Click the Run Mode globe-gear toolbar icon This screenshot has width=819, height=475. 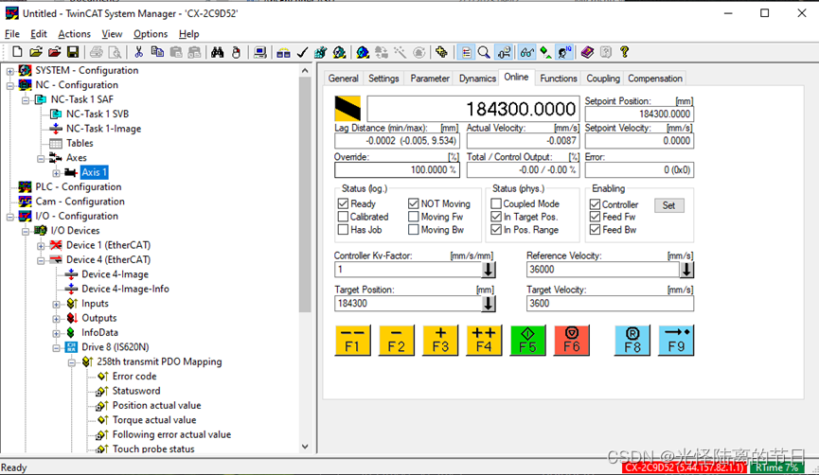(x=340, y=52)
